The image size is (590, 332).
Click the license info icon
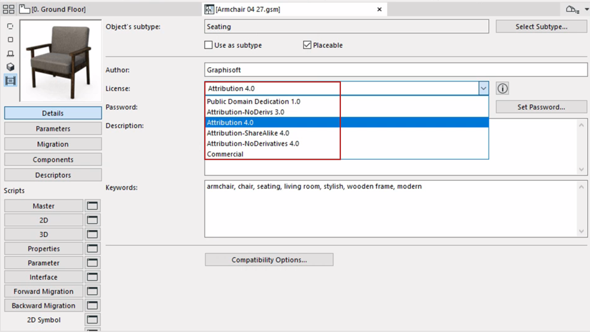(502, 88)
